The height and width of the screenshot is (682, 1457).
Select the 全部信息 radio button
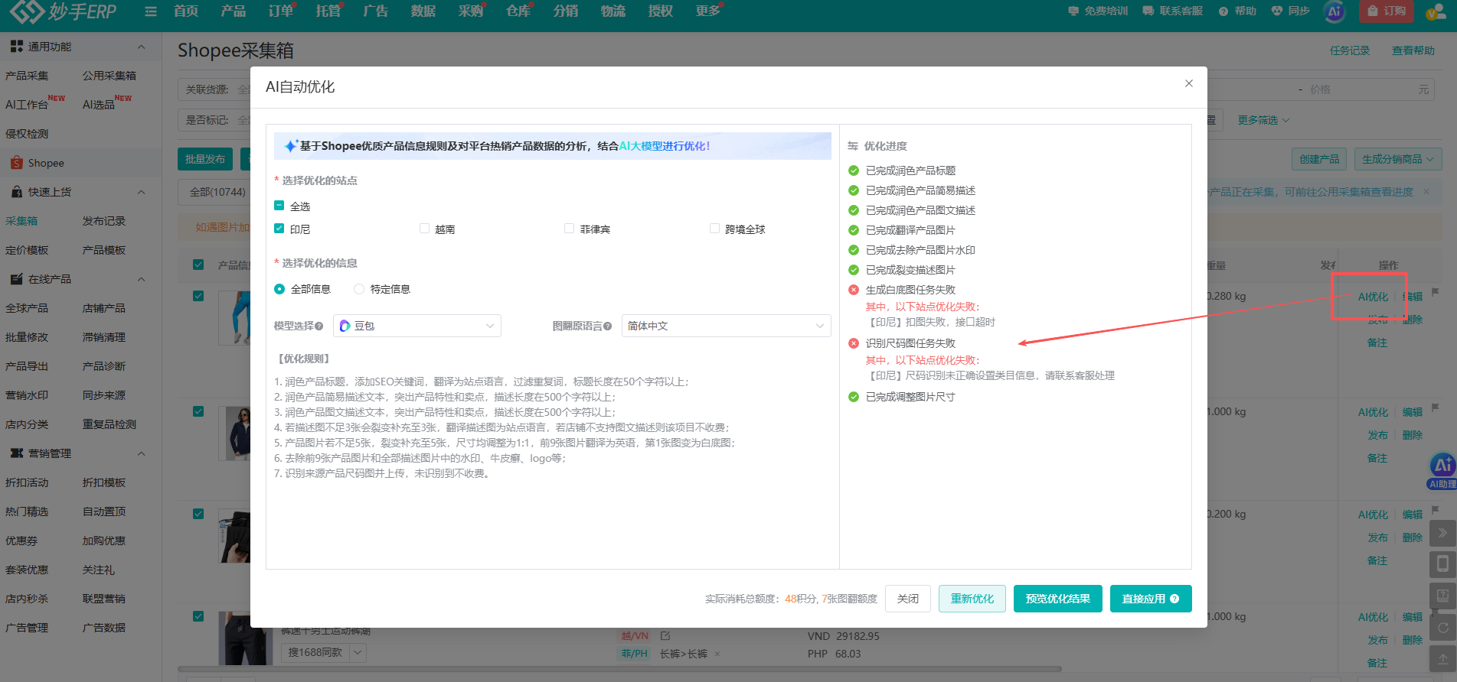pyautogui.click(x=279, y=289)
